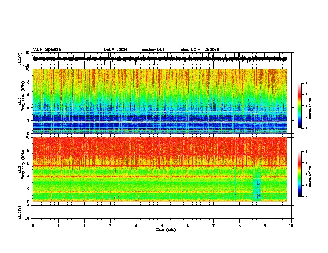Click the time axis tick label '0'
Screen dimensions: 328x253
coord(33,226)
